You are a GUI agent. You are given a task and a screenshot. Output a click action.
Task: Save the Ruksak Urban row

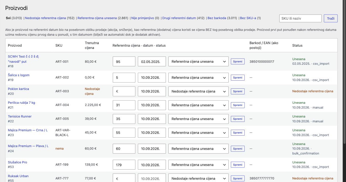[x=238, y=178]
